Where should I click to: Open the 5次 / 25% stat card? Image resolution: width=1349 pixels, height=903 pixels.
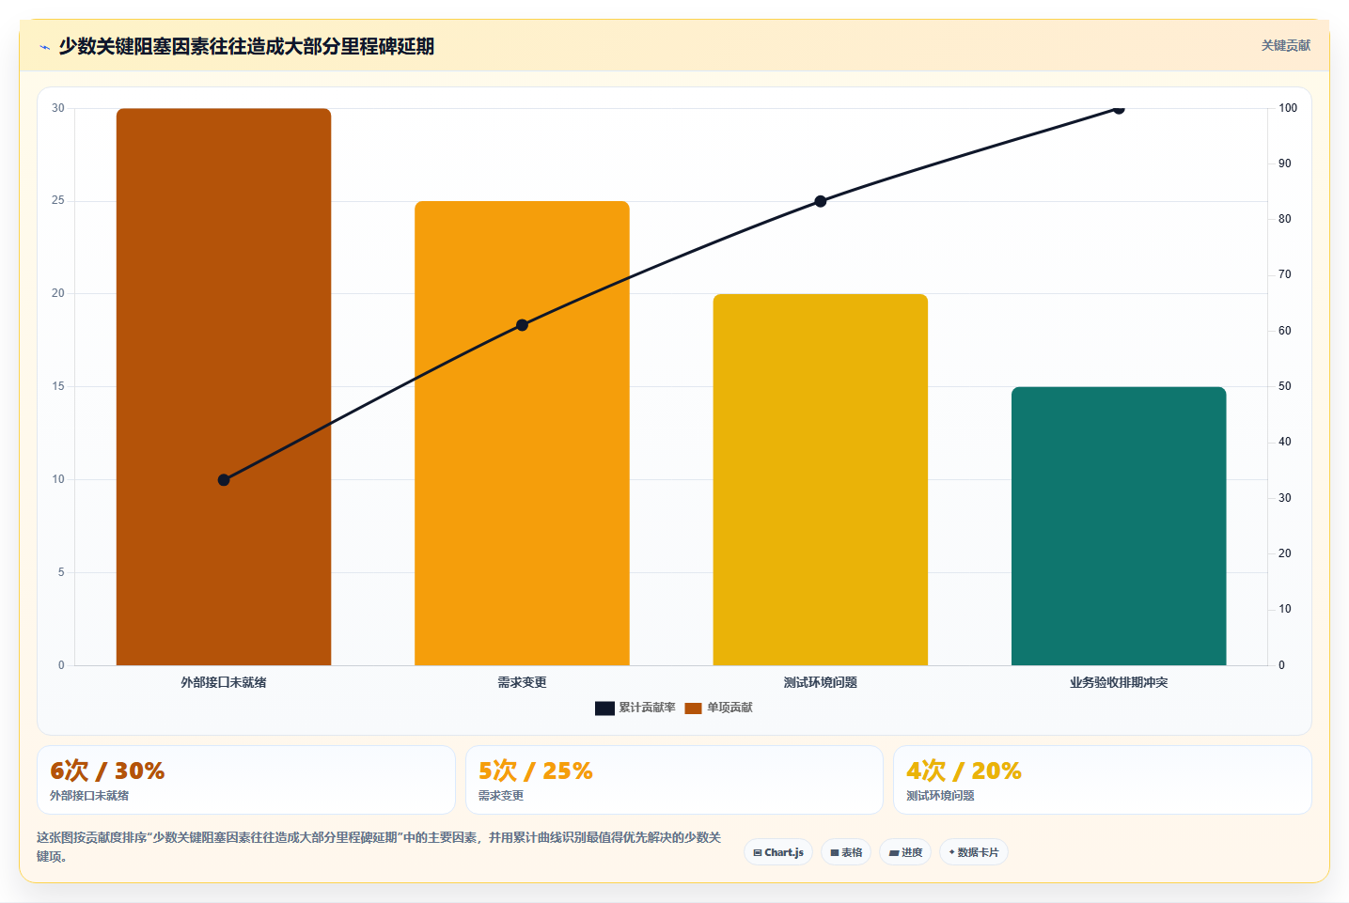tap(674, 780)
